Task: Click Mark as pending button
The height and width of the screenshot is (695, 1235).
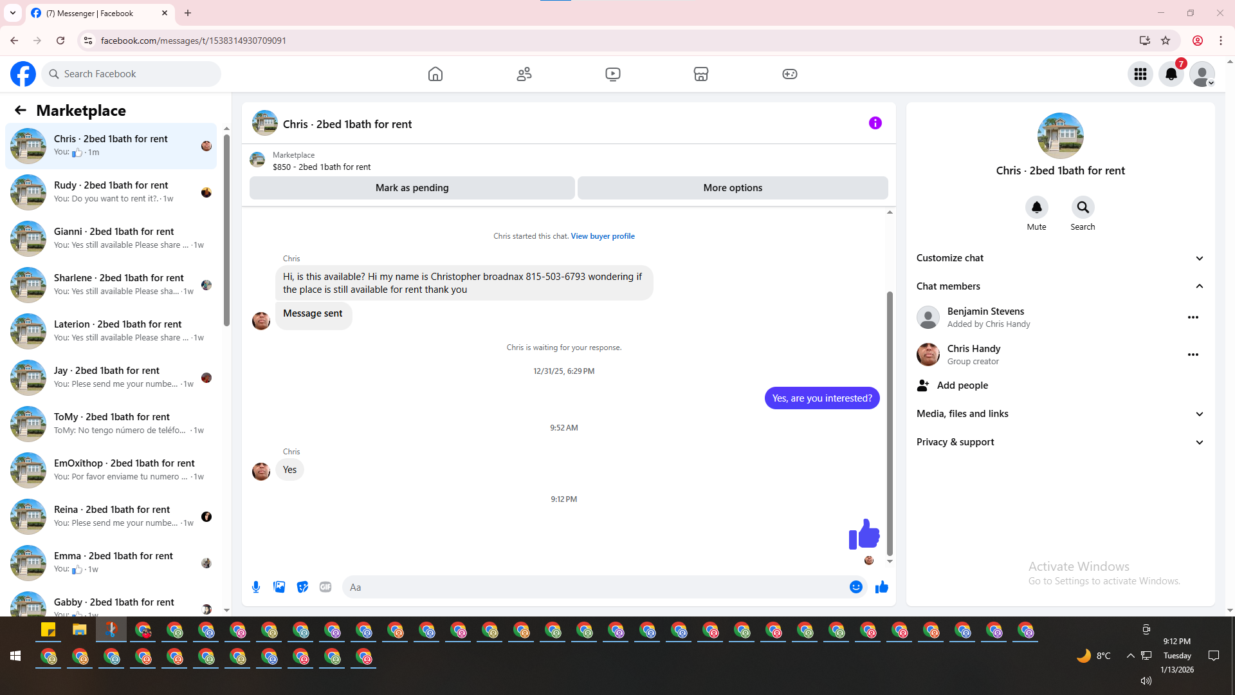Action: coord(412,188)
